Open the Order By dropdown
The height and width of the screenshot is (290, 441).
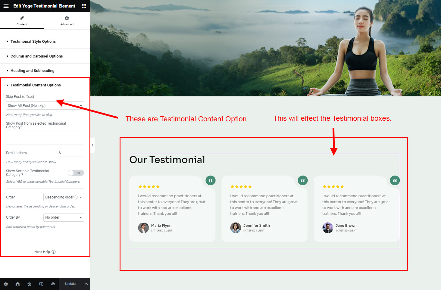tap(64, 217)
